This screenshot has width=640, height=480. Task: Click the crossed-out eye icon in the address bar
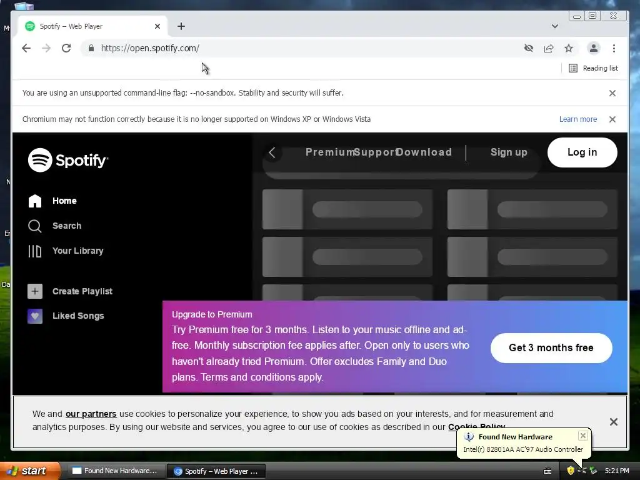click(529, 48)
